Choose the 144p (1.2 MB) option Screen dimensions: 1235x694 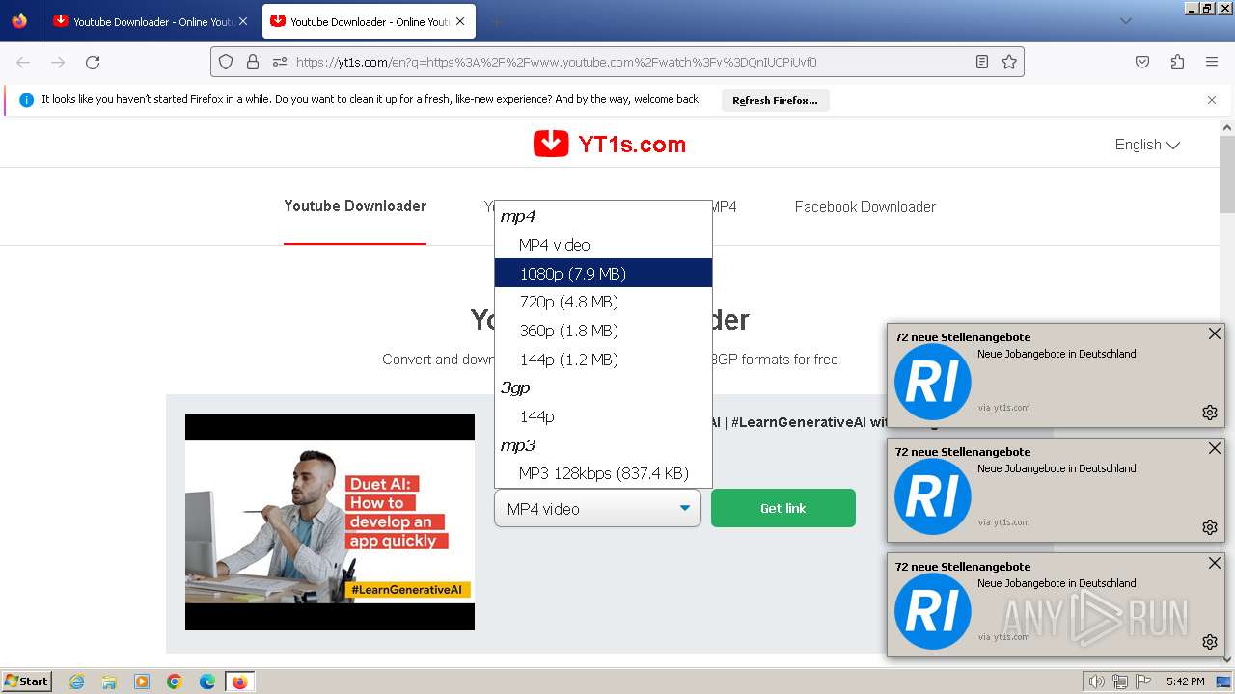pos(603,360)
